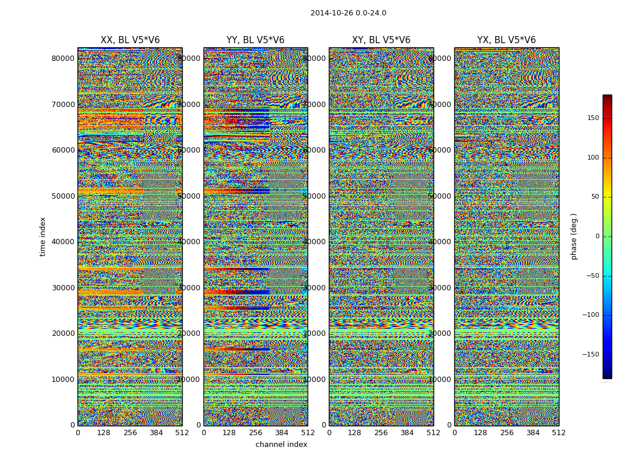Click the −50 tick on the colorbar
Viewport: 621px width, 473px height.
click(592, 276)
